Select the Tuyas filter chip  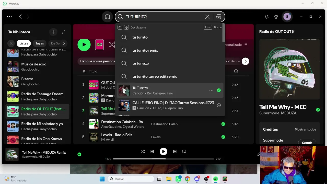[40, 43]
